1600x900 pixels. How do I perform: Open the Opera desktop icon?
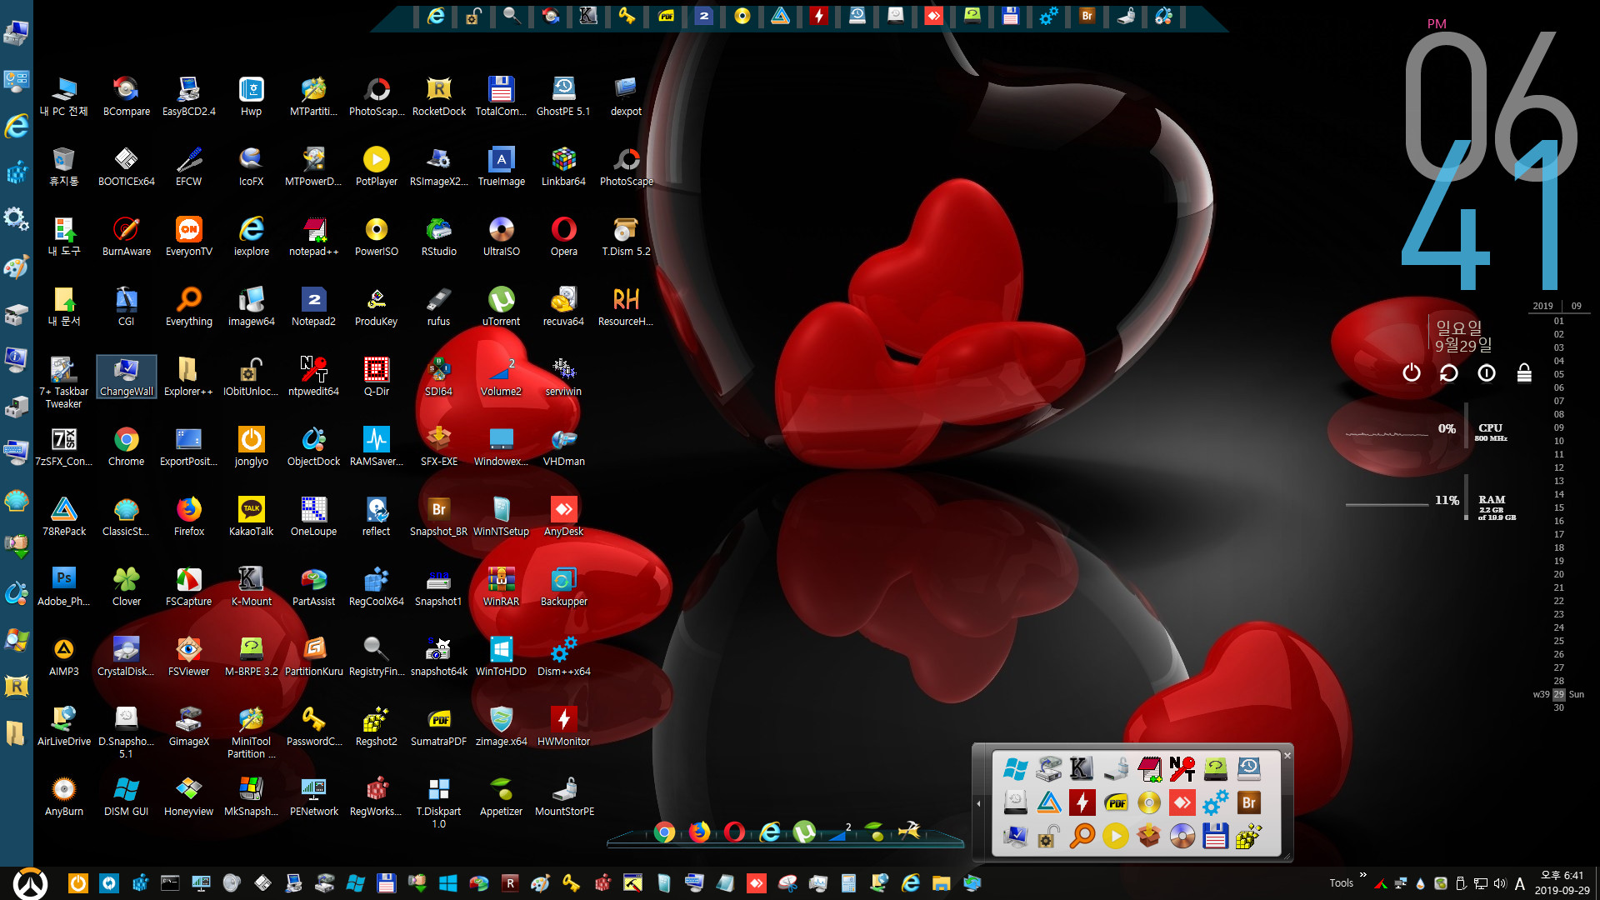pos(563,236)
